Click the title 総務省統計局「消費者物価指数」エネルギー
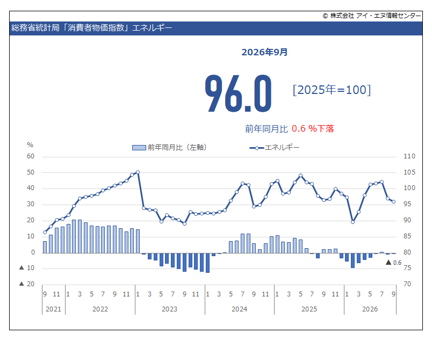This screenshot has width=432, height=341. coord(91,28)
